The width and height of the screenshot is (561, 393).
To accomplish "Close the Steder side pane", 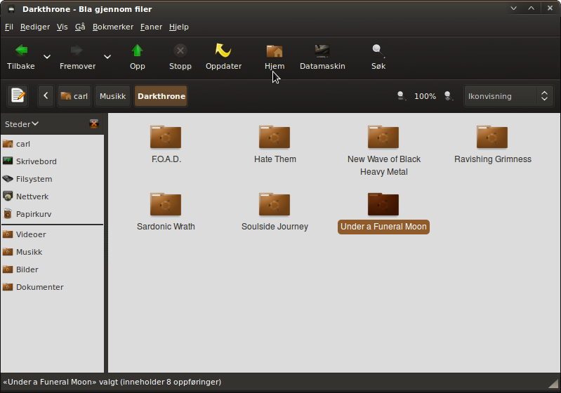I will [x=94, y=124].
